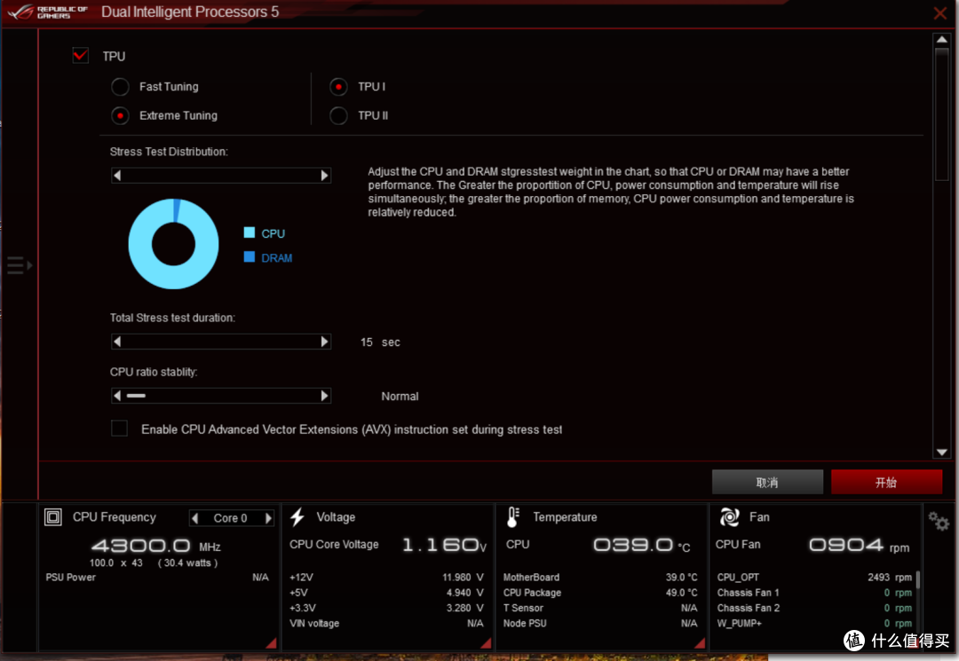Click the 取消 cancel button

tap(767, 482)
